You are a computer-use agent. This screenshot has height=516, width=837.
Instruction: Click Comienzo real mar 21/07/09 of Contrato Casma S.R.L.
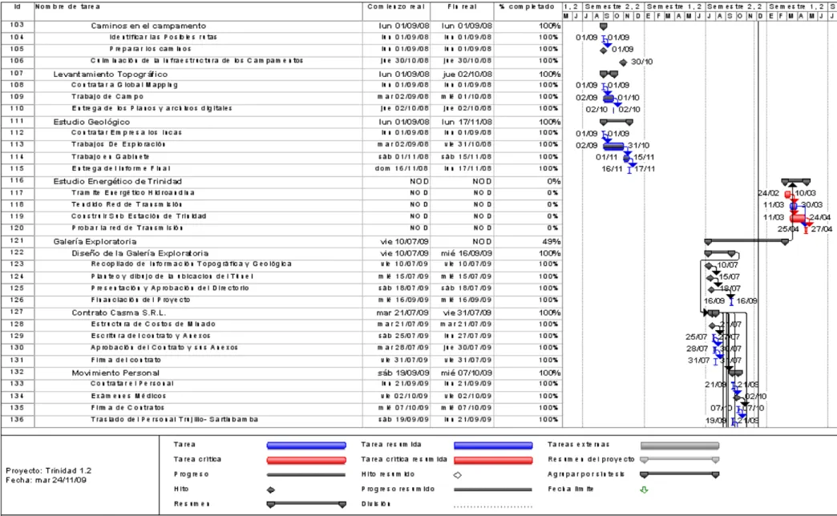coord(403,312)
